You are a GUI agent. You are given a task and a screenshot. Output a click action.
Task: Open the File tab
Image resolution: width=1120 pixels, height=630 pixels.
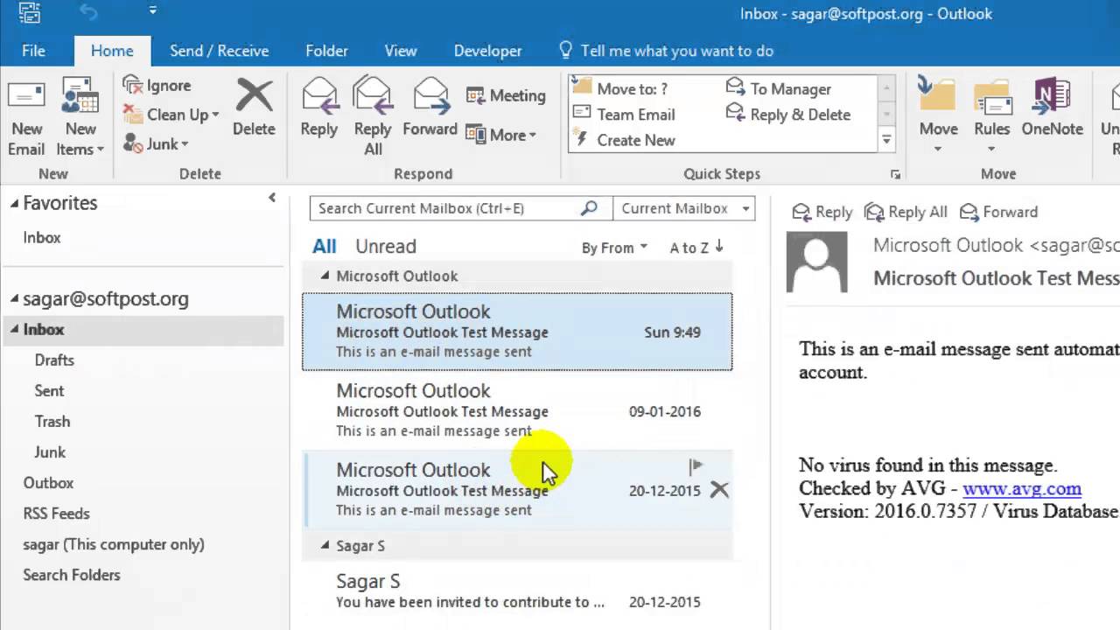coord(33,51)
